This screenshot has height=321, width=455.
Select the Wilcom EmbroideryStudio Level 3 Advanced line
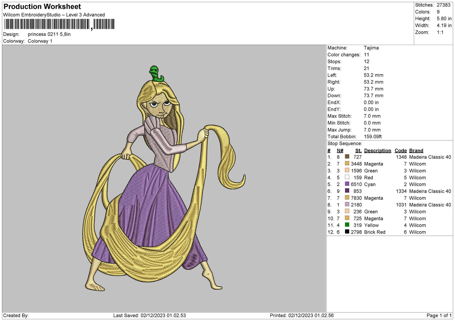coord(54,15)
